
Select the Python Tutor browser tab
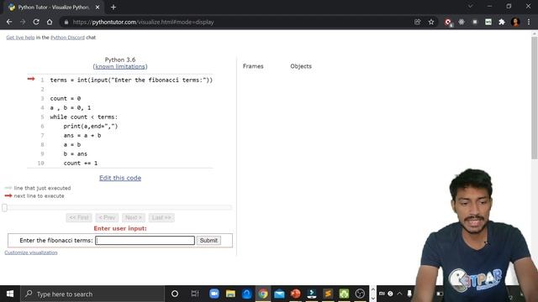pos(54,8)
